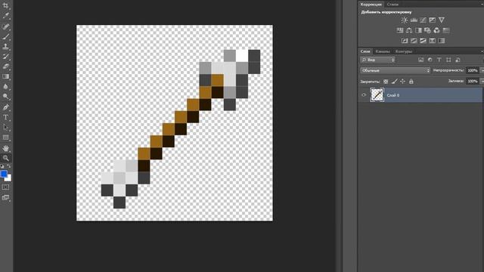Switch to the Стили tab
Image resolution: width=484 pixels, height=272 pixels.
point(392,5)
